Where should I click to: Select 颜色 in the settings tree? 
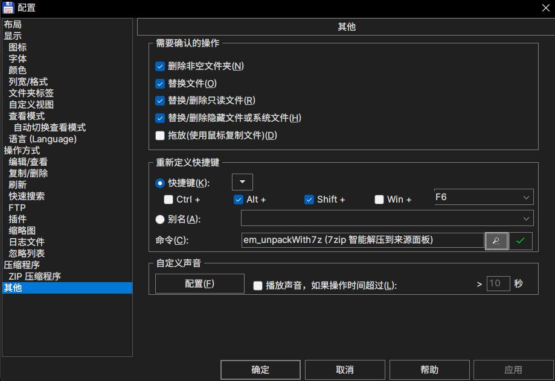(18, 70)
